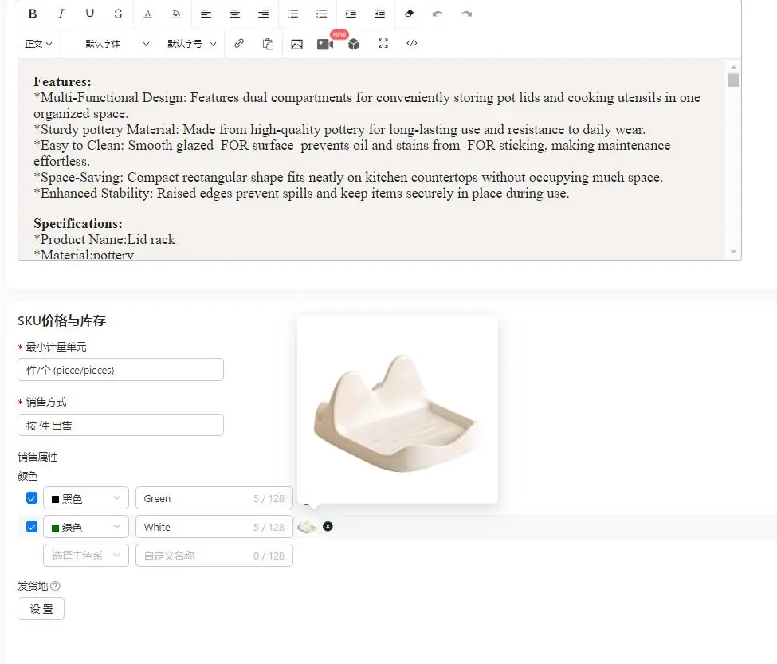Open the HTML source code view

tap(412, 44)
